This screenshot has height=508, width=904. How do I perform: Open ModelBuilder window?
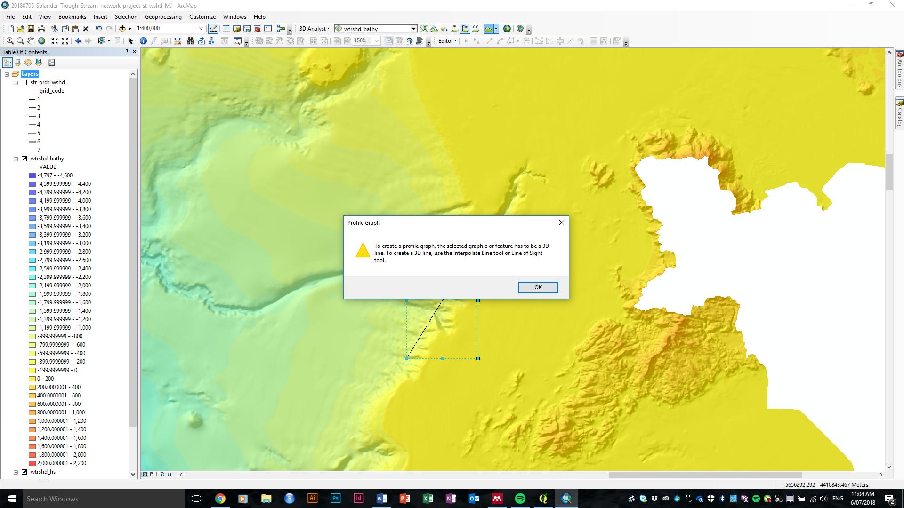coord(281,29)
